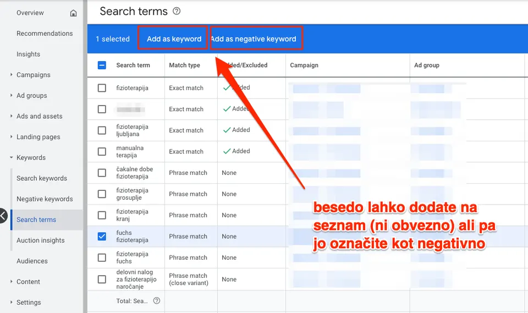Check the manualna terapija row

[x=102, y=152]
